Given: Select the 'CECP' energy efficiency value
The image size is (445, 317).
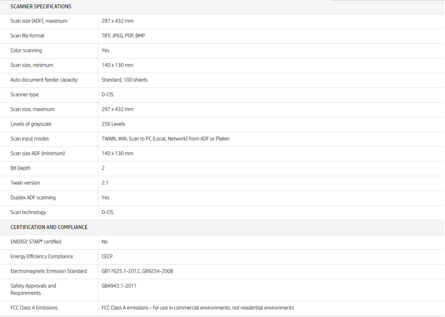Looking at the screenshot, I should pos(107,257).
